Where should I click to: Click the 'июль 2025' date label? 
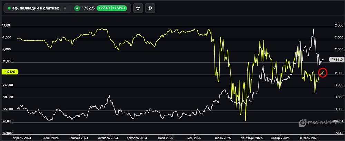tap(224, 137)
